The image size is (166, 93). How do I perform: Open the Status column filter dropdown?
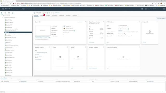[x=54, y=80]
